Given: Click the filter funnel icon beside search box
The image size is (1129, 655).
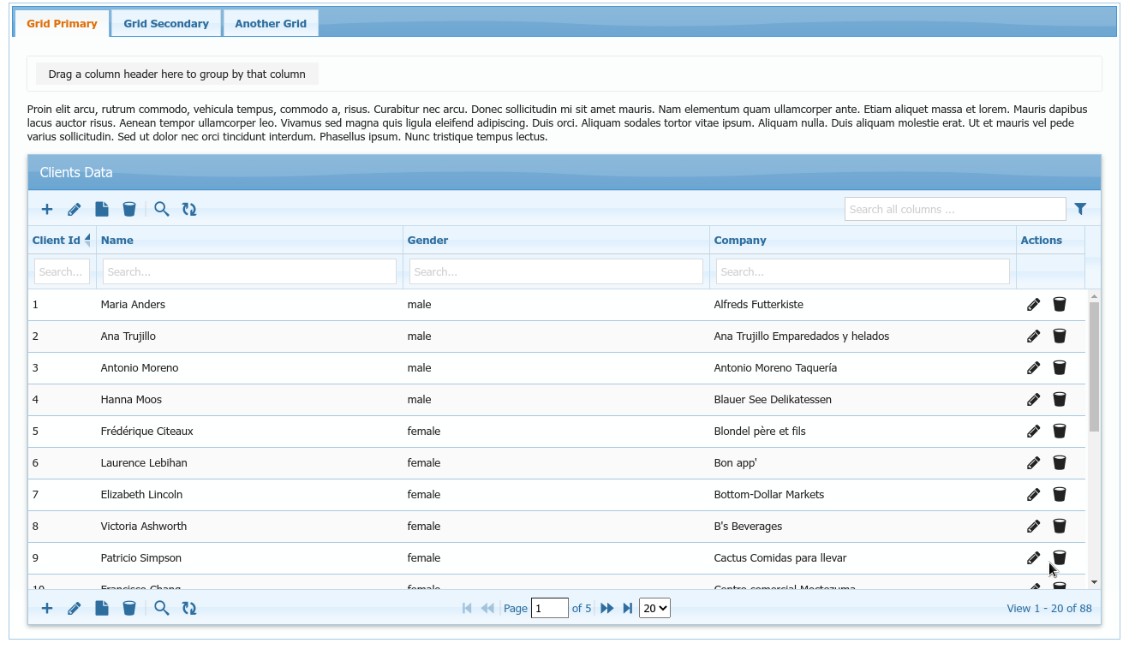Looking at the screenshot, I should (x=1080, y=209).
